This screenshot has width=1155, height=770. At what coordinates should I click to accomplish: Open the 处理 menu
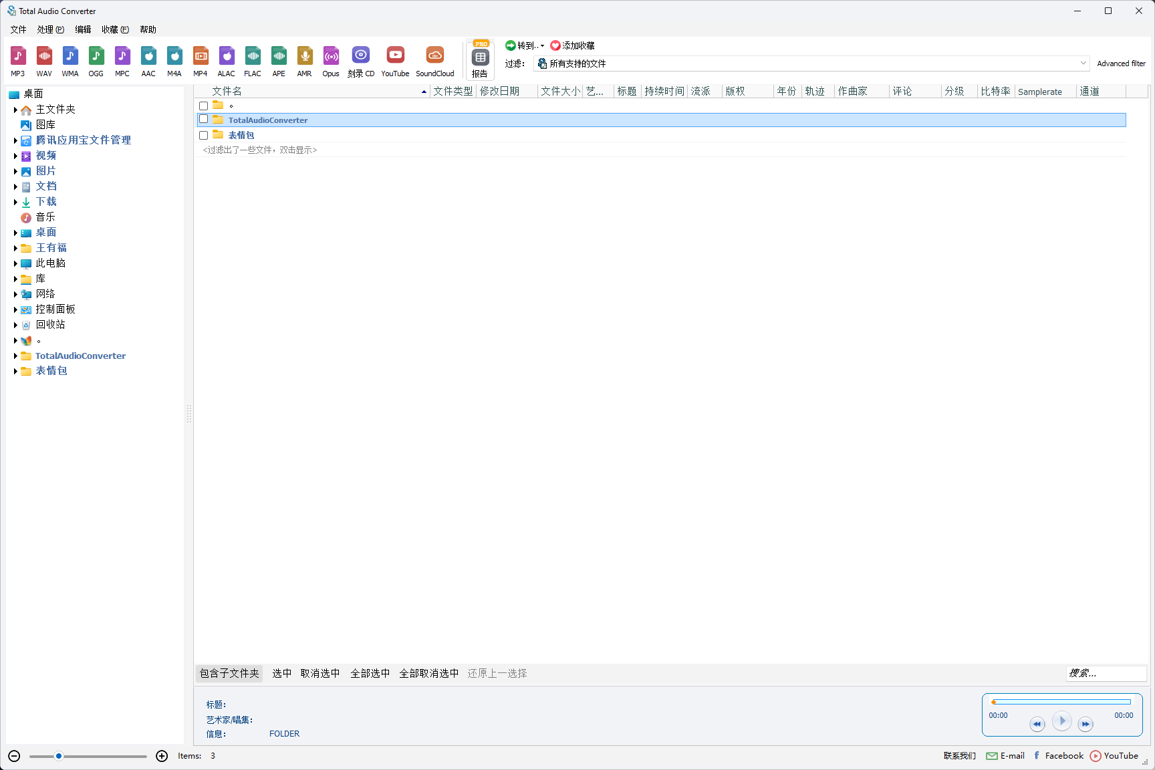coord(51,29)
